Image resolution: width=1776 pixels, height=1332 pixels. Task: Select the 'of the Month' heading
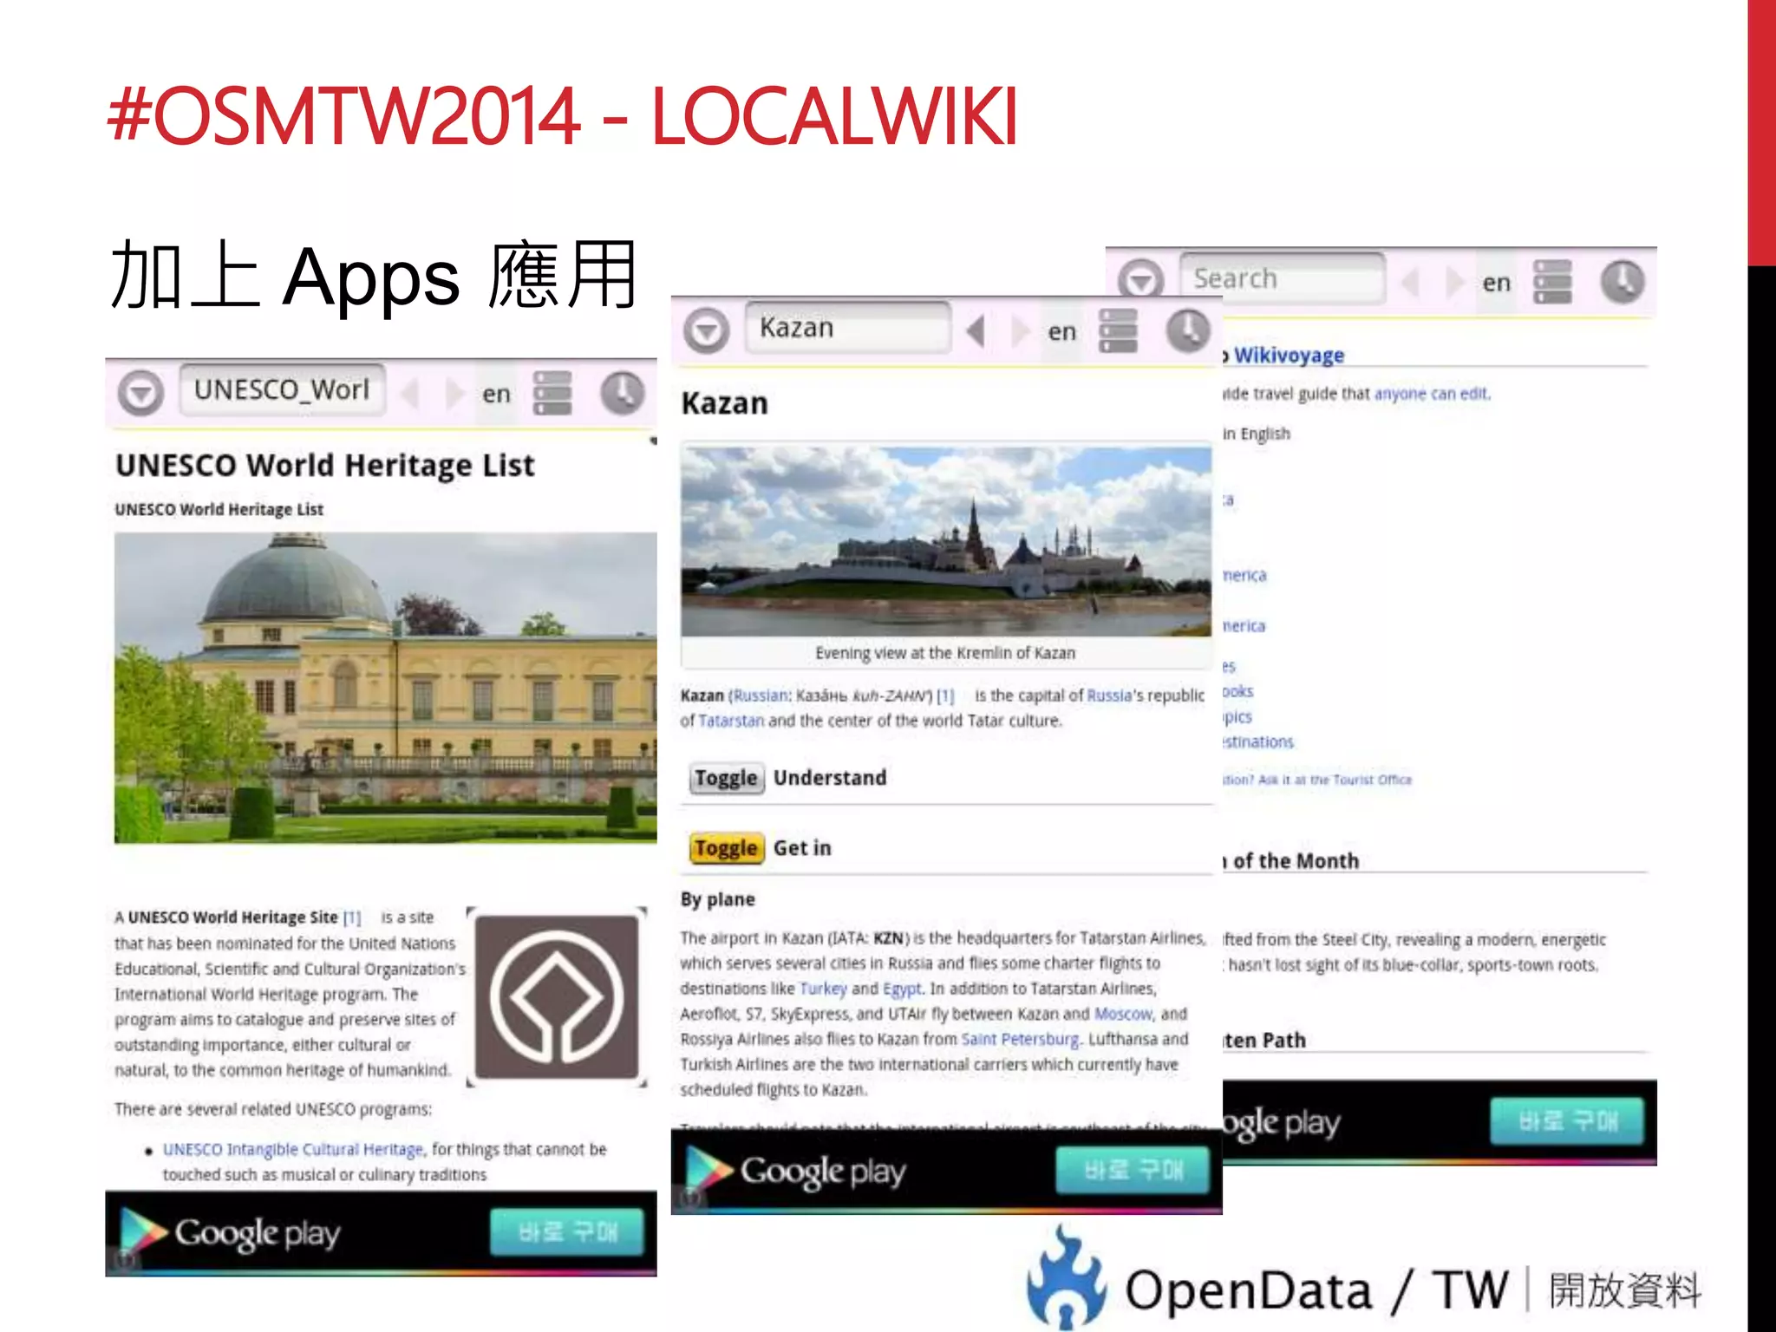(x=1296, y=861)
